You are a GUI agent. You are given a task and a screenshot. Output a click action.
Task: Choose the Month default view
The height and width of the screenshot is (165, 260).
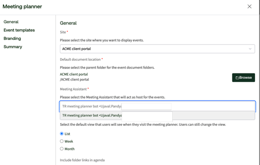(x=62, y=149)
